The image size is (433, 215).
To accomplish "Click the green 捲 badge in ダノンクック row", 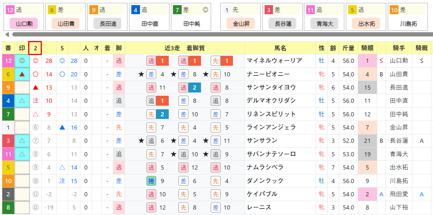I will [151, 181].
